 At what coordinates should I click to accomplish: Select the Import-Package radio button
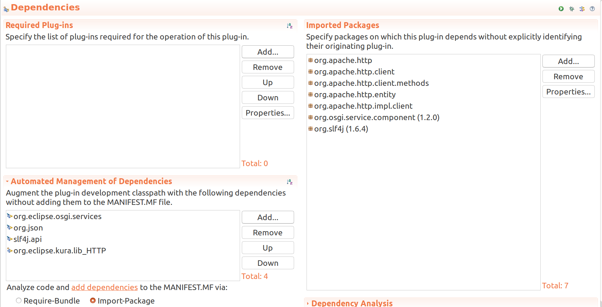[93, 301]
